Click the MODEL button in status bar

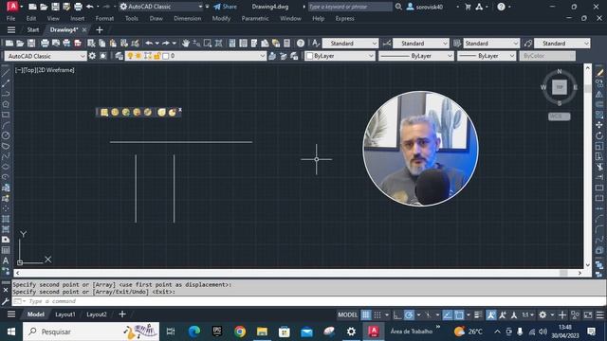click(348, 315)
